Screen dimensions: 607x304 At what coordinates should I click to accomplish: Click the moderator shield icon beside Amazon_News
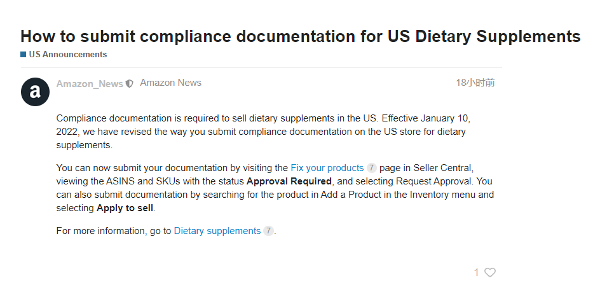point(129,84)
